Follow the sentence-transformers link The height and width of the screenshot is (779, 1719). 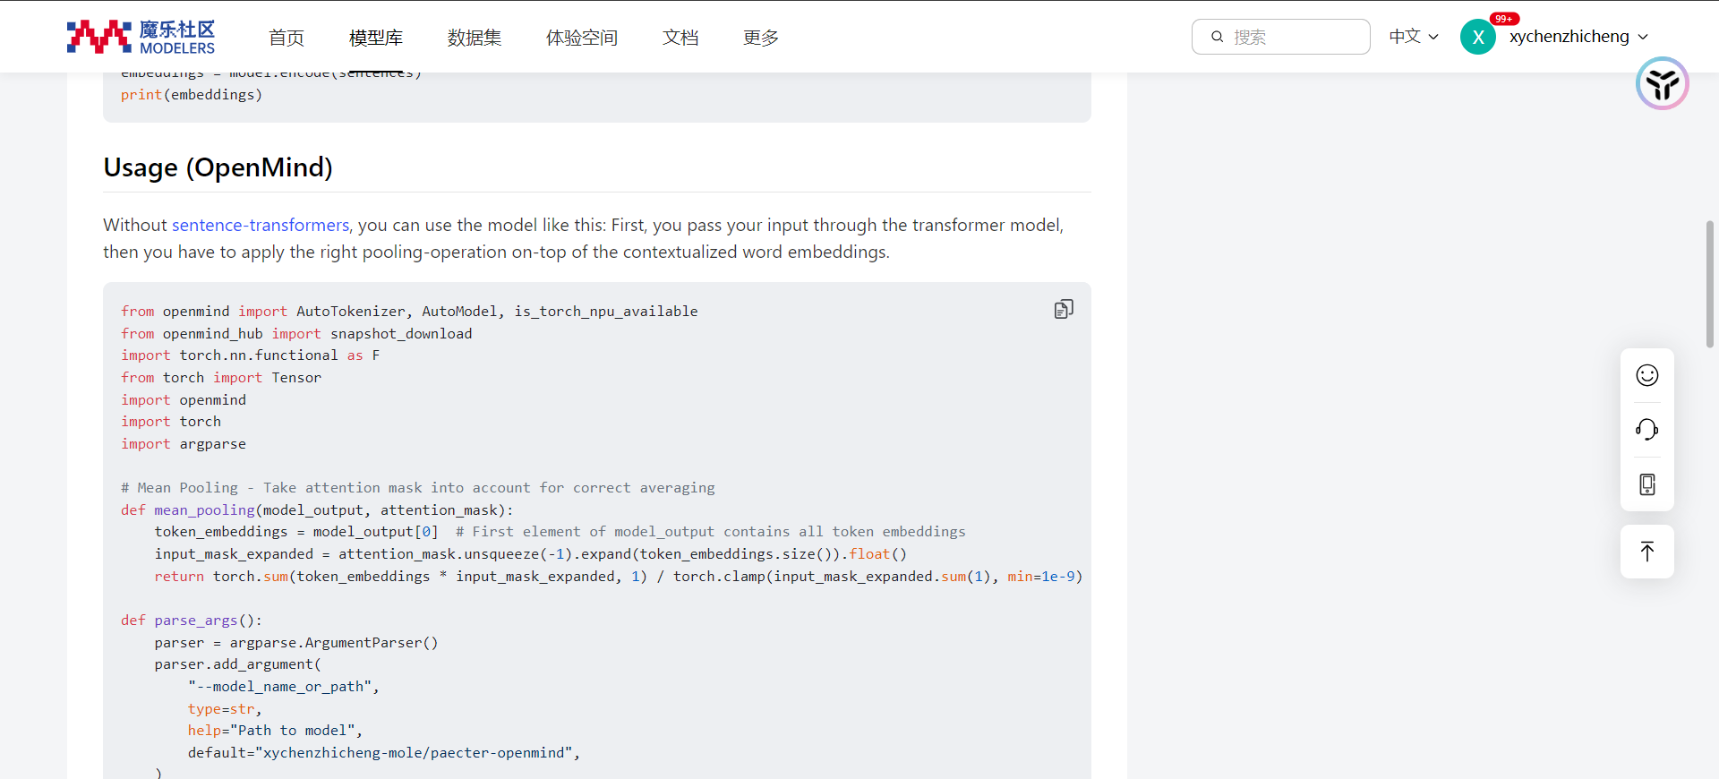click(261, 225)
